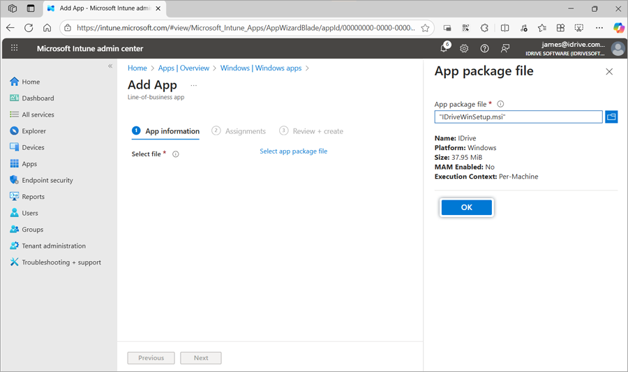The width and height of the screenshot is (628, 372).
Task: Click the info icon next to Select file
Action: click(176, 154)
